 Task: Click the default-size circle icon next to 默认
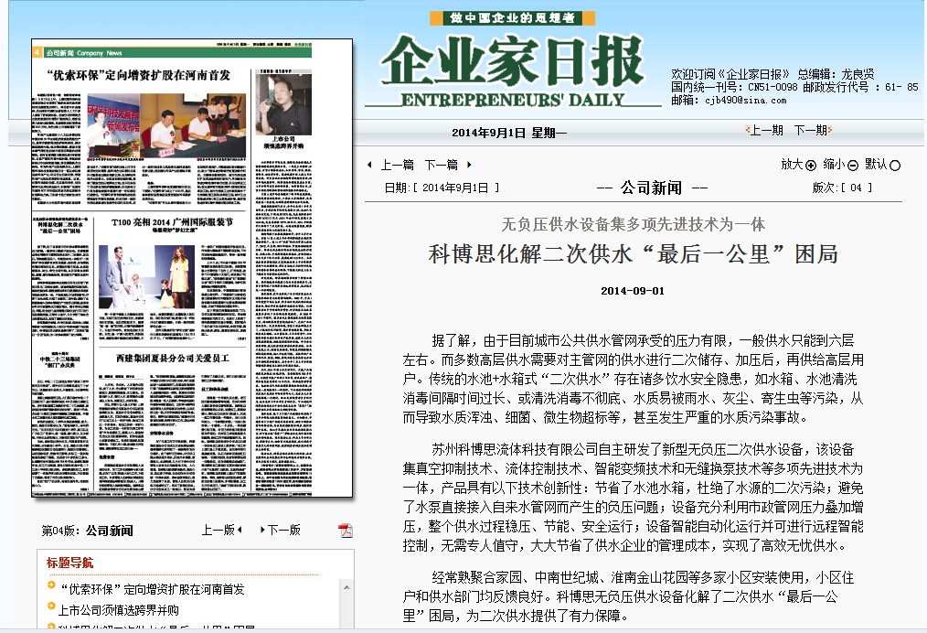pos(894,166)
